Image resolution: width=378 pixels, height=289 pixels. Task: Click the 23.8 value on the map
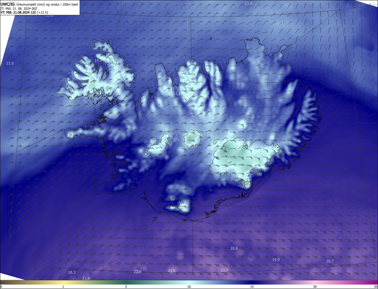click(x=172, y=271)
